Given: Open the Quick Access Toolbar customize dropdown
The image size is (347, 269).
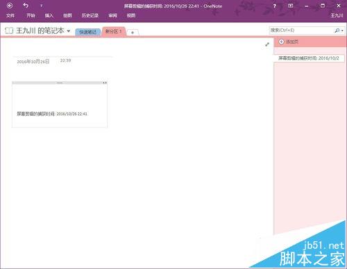Looking at the screenshot, I should (42, 6).
